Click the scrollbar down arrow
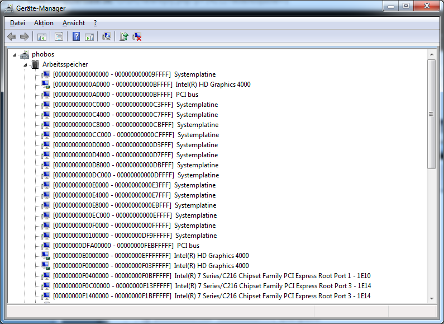The width and height of the screenshot is (444, 324). [432, 298]
